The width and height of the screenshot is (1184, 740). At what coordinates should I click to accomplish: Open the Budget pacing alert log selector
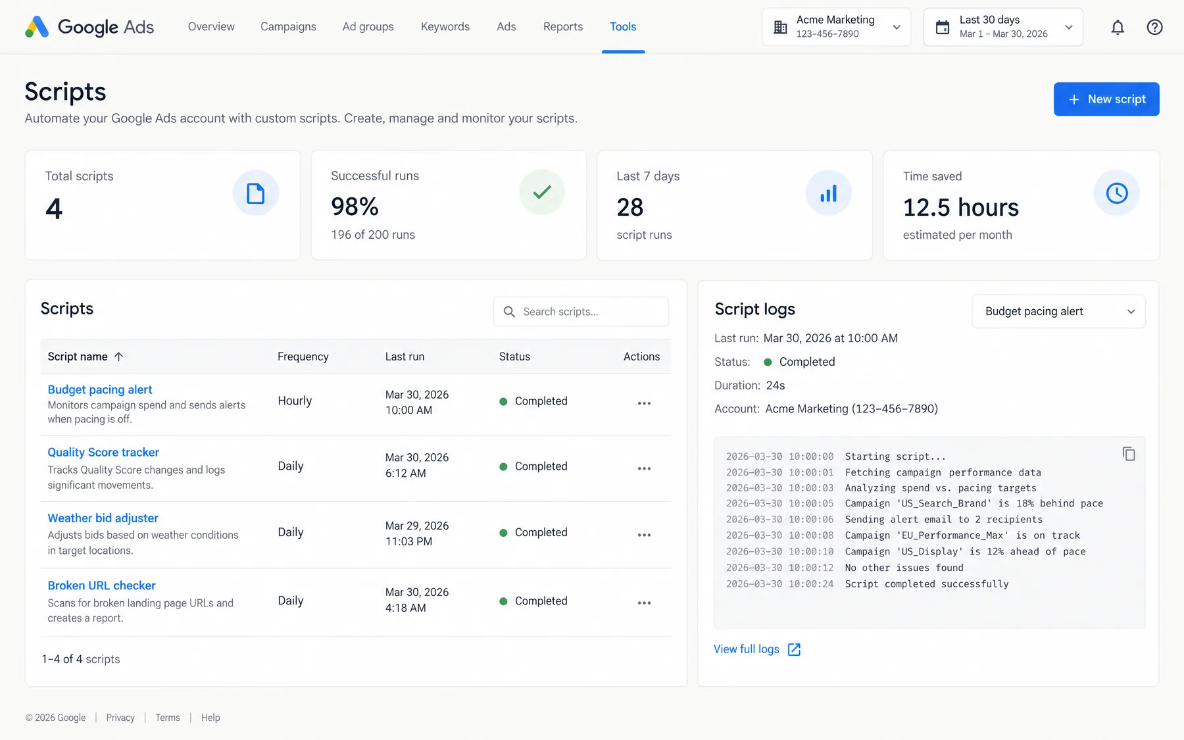tap(1058, 311)
